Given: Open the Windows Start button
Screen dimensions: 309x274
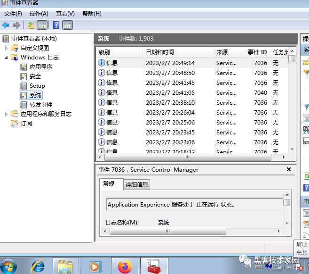Looking at the screenshot, I should (x=8, y=266).
